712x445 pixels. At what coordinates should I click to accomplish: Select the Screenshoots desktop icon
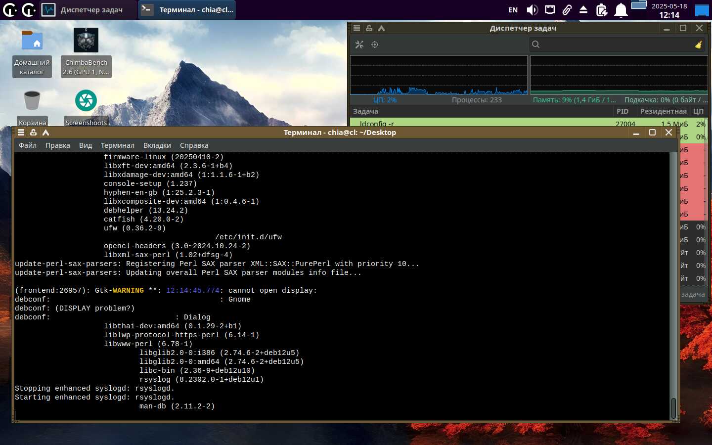coord(86,108)
